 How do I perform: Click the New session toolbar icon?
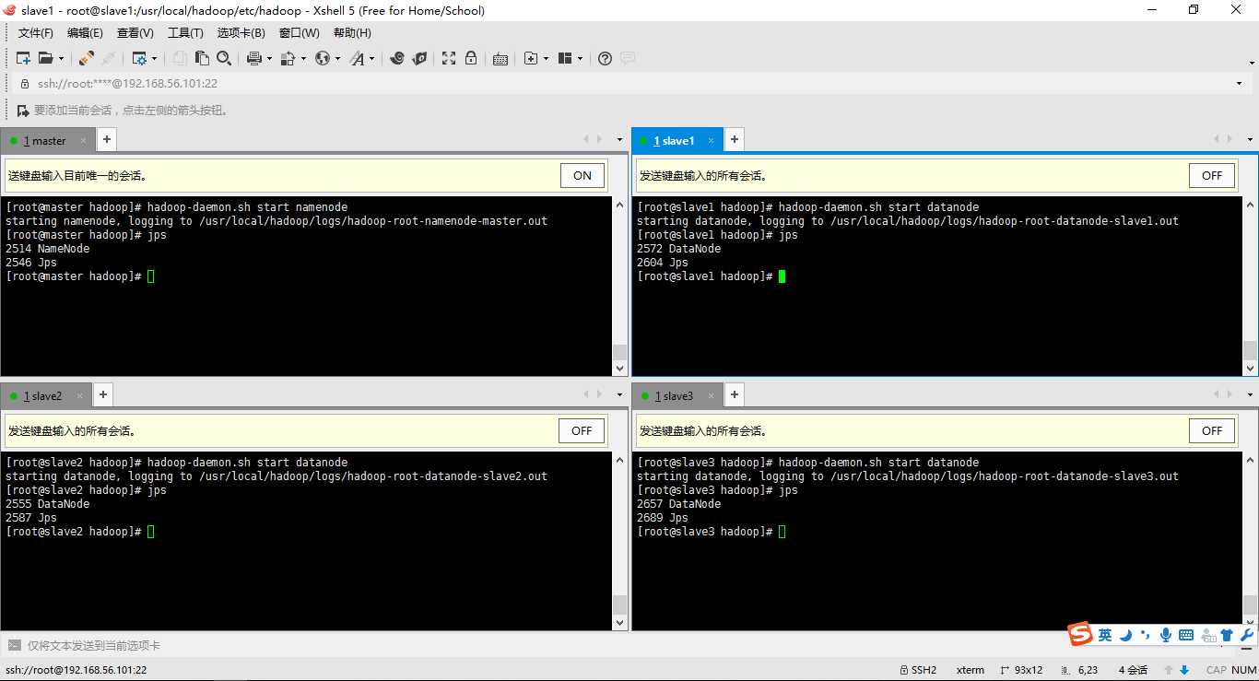click(24, 58)
